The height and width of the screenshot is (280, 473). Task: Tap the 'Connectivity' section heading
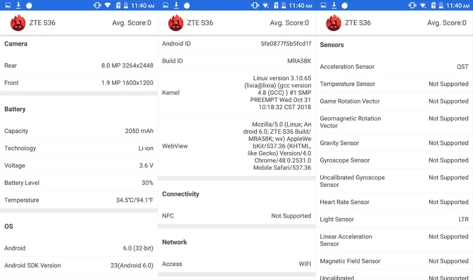tap(181, 194)
